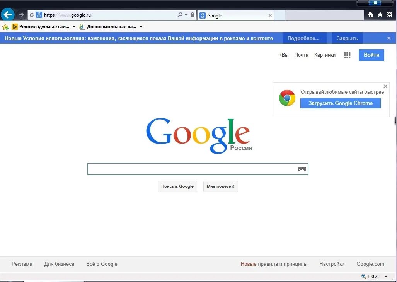Expand the Рекомендуемые сайты dropdown arrow
This screenshot has height=282, width=397.
[x=73, y=27]
